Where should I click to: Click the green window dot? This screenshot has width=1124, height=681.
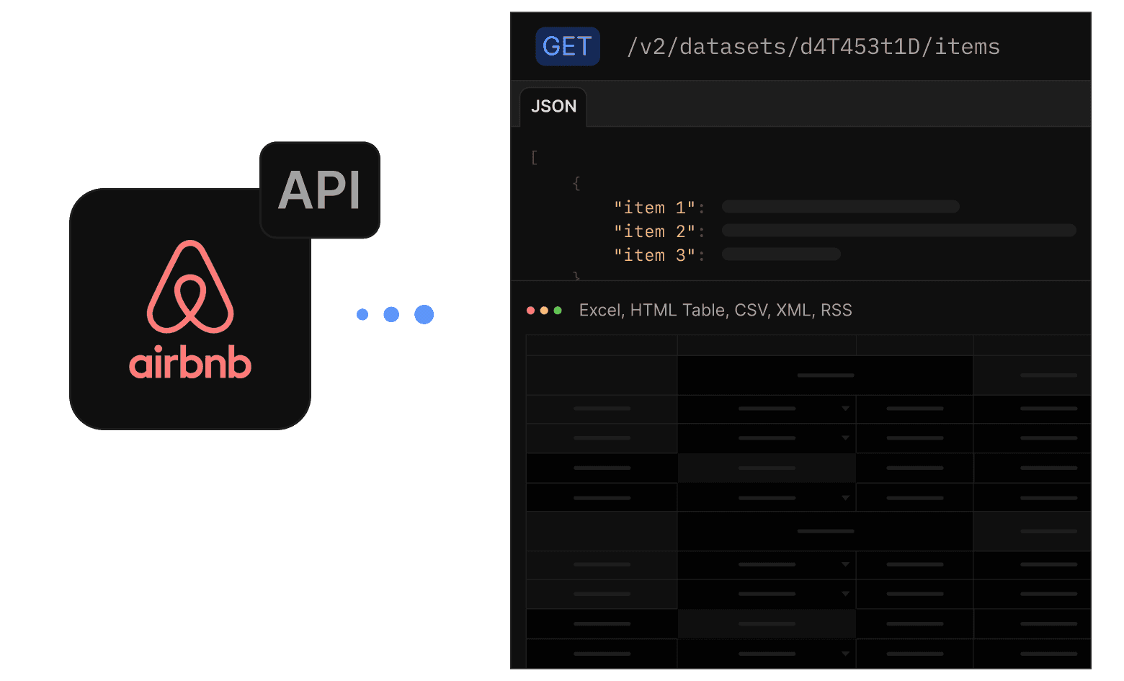click(558, 311)
